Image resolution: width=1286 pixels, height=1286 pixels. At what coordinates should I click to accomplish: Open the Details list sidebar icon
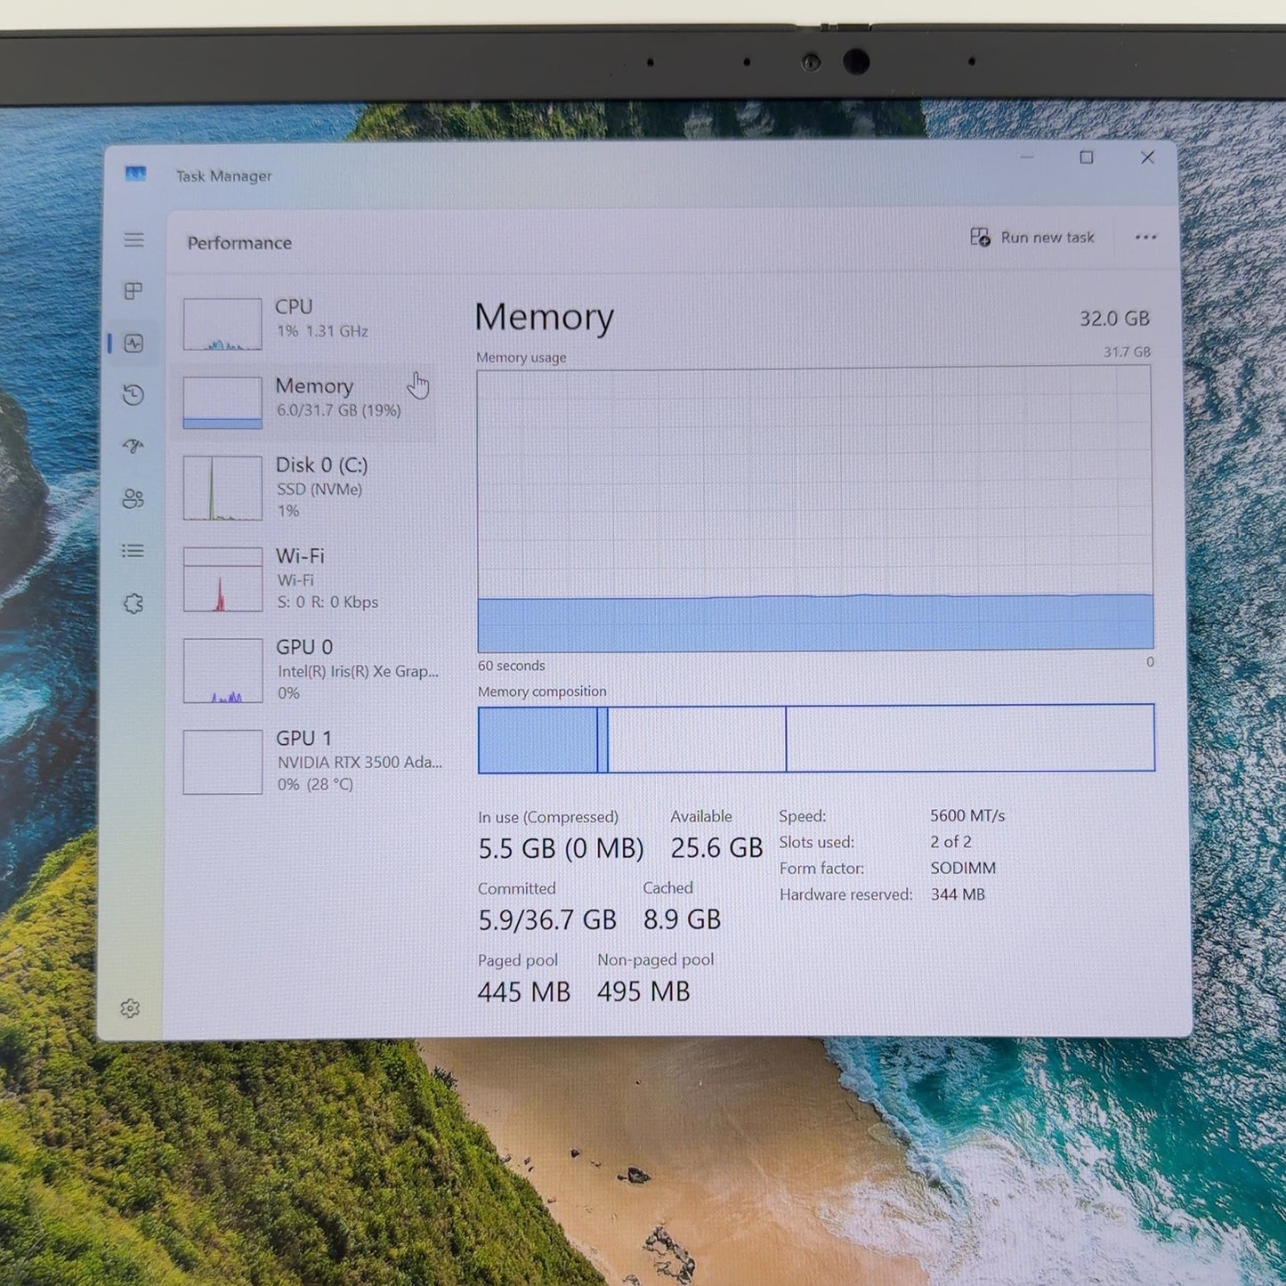(133, 551)
